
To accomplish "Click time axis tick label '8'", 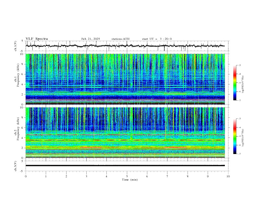I will 188,176.
